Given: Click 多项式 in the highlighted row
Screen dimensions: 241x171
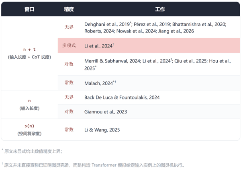Looking at the screenshot, I should [69, 45].
